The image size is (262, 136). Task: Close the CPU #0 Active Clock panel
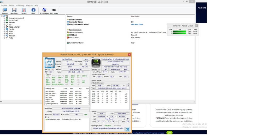pos(197,26)
